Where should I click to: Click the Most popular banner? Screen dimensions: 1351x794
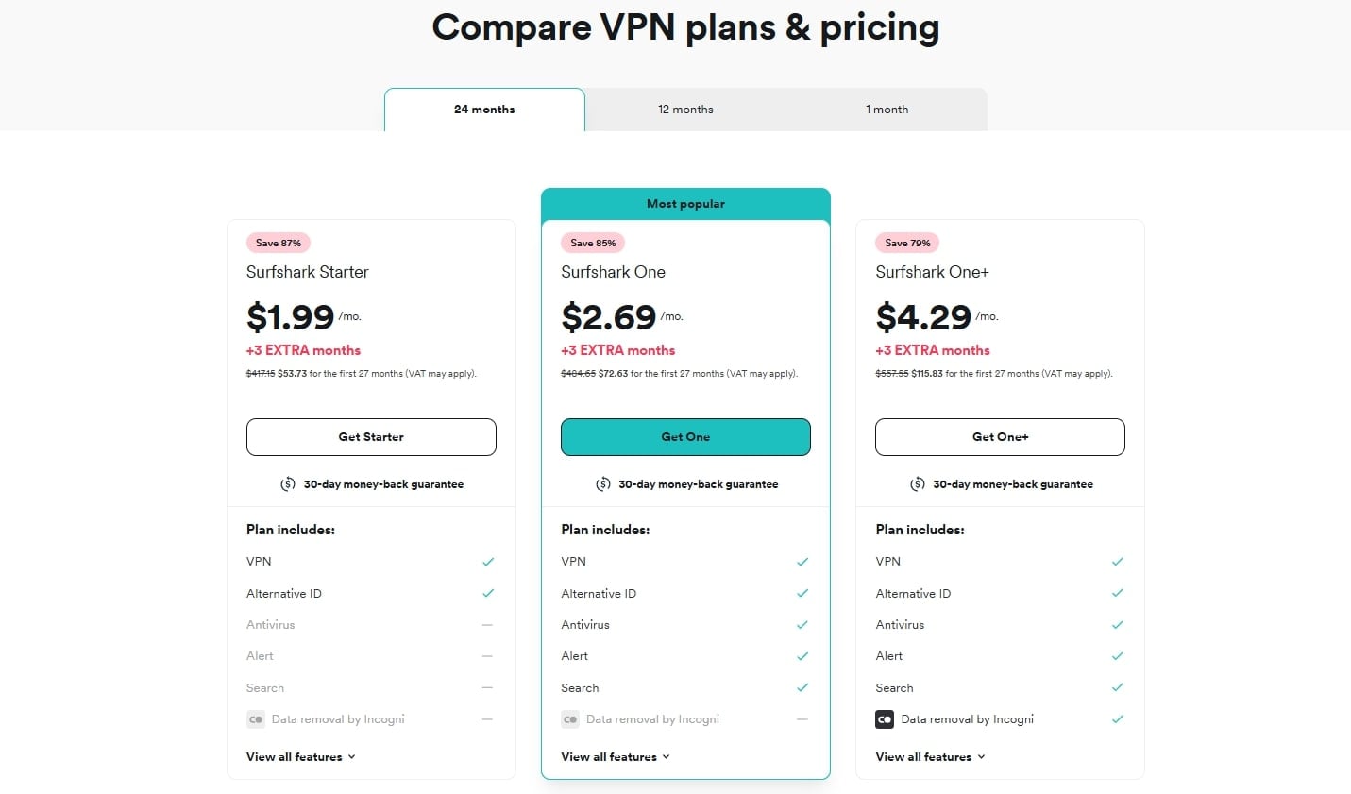click(685, 204)
